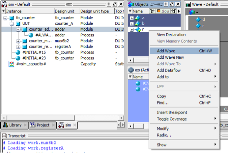Click the Objects panel zoom plus icon
This screenshot has width=228, height=153.
click(x=166, y=4)
